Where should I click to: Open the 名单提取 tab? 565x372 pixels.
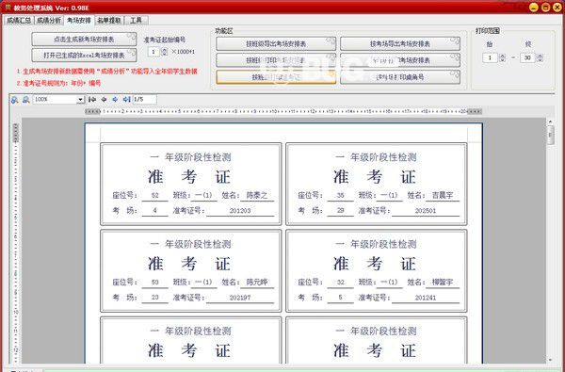point(109,21)
